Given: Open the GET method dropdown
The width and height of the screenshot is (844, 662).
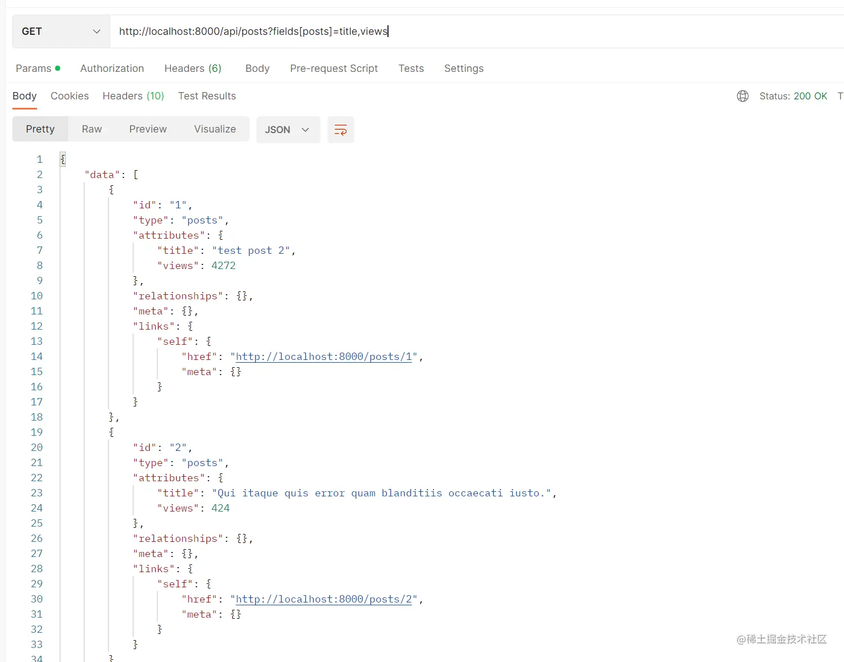Looking at the screenshot, I should click(61, 31).
